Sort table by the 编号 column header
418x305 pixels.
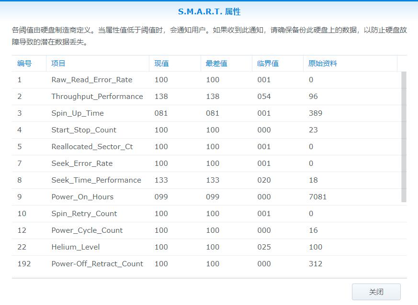[x=24, y=63]
